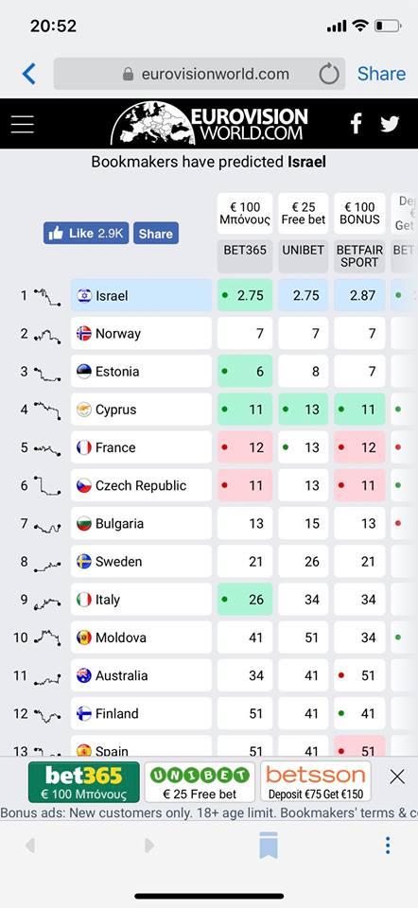418x908 pixels.
Task: Click the bet365 €100 bonus ad
Action: (84, 781)
